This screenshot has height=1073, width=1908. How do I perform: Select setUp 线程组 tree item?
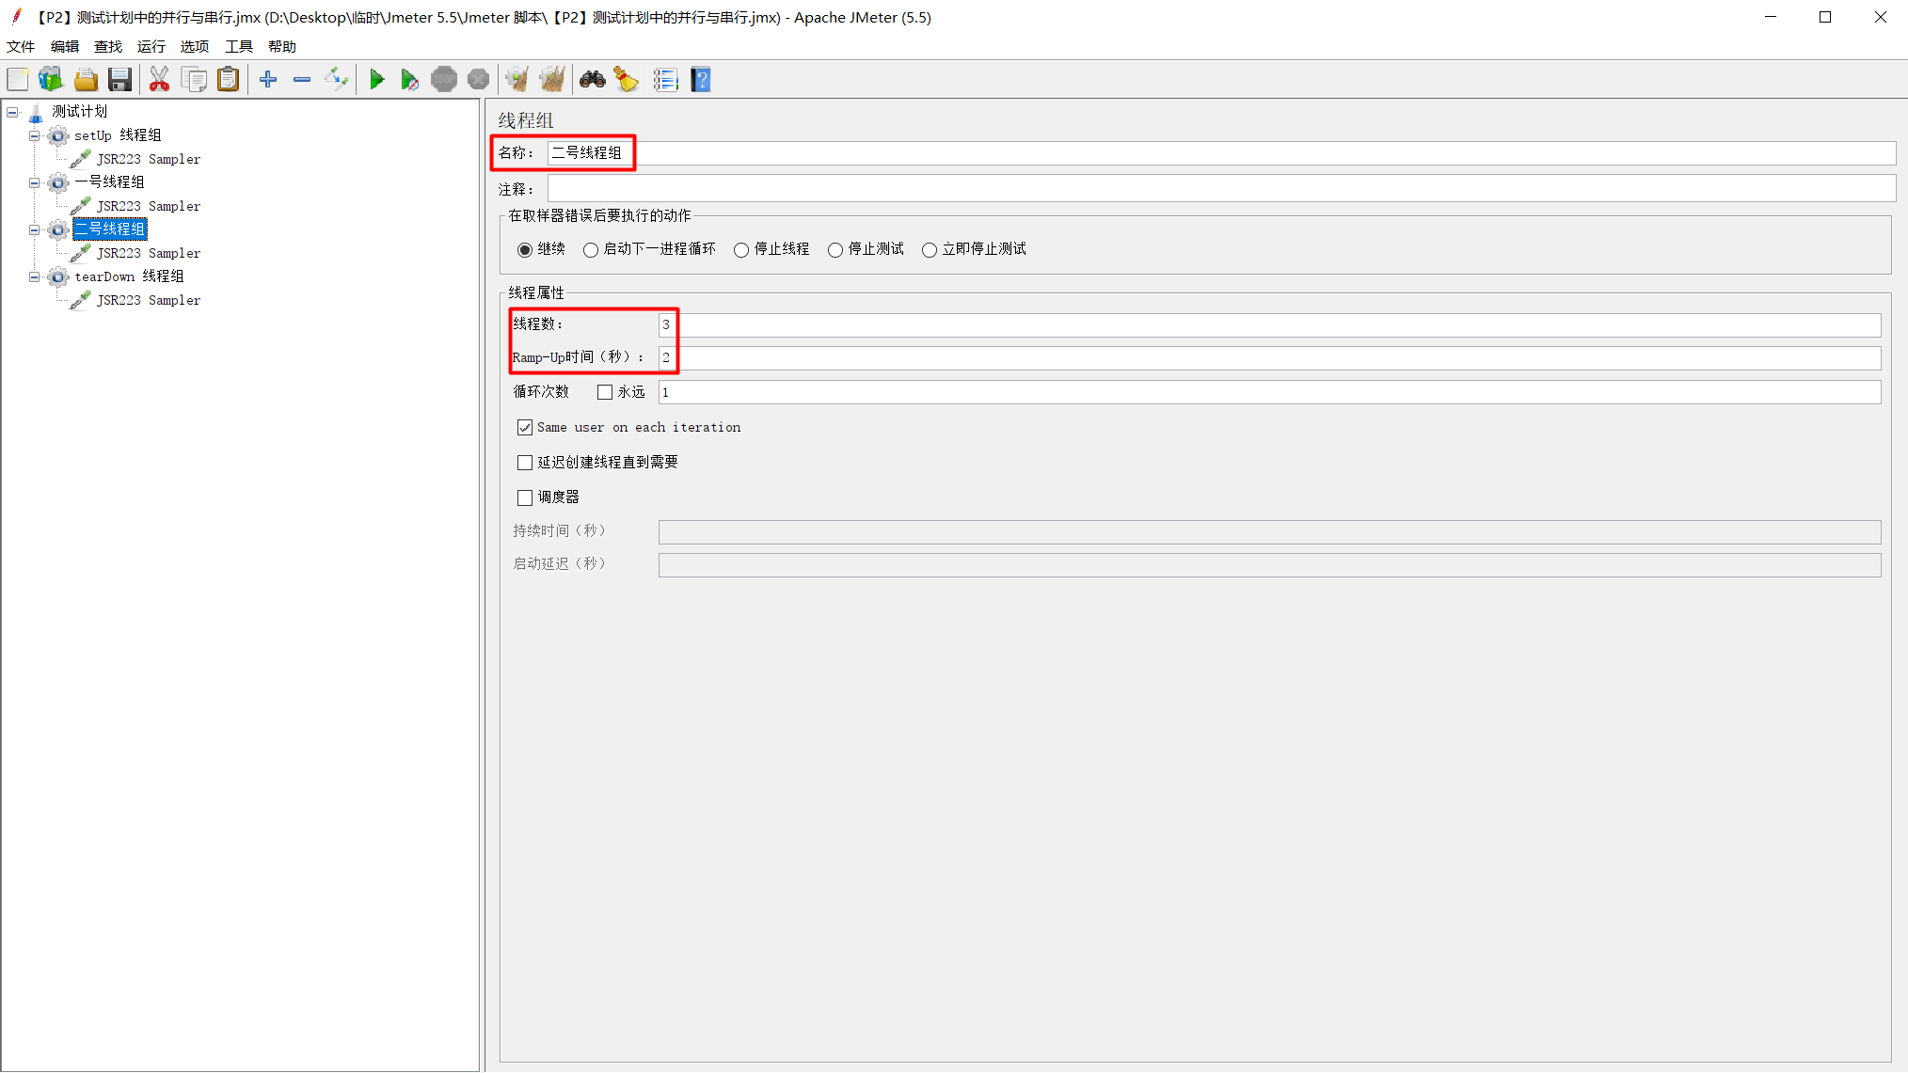tap(118, 136)
